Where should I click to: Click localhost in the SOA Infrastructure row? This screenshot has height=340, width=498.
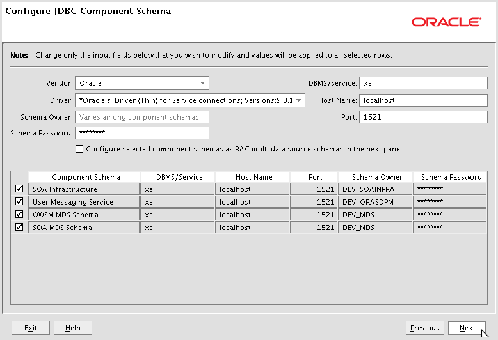[x=252, y=189]
